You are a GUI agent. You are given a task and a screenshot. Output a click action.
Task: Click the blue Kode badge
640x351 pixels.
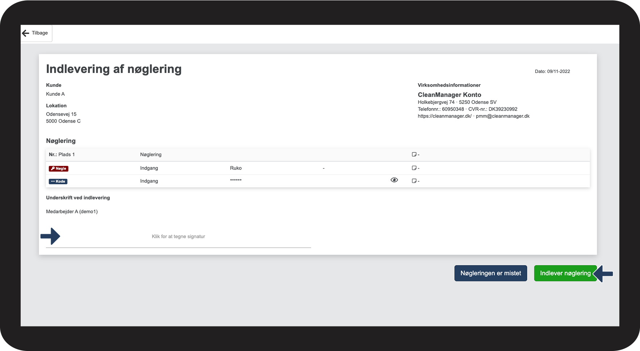(x=58, y=181)
